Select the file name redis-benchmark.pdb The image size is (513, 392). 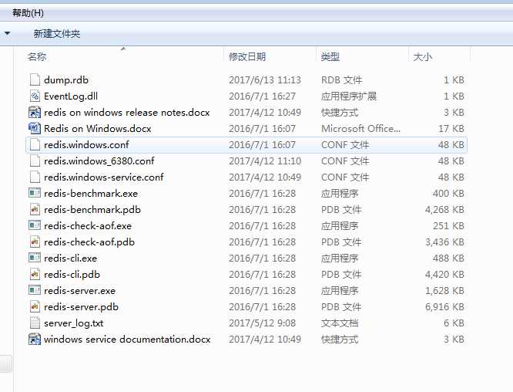click(92, 210)
